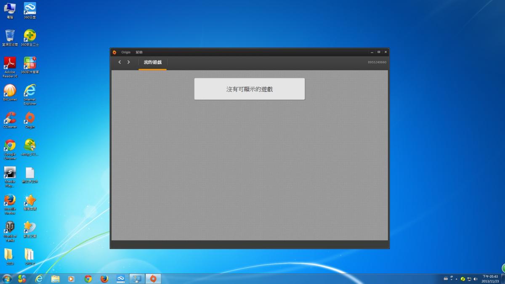Click the 沒有可顯示的遊戲 message box
The width and height of the screenshot is (505, 284).
(x=249, y=89)
